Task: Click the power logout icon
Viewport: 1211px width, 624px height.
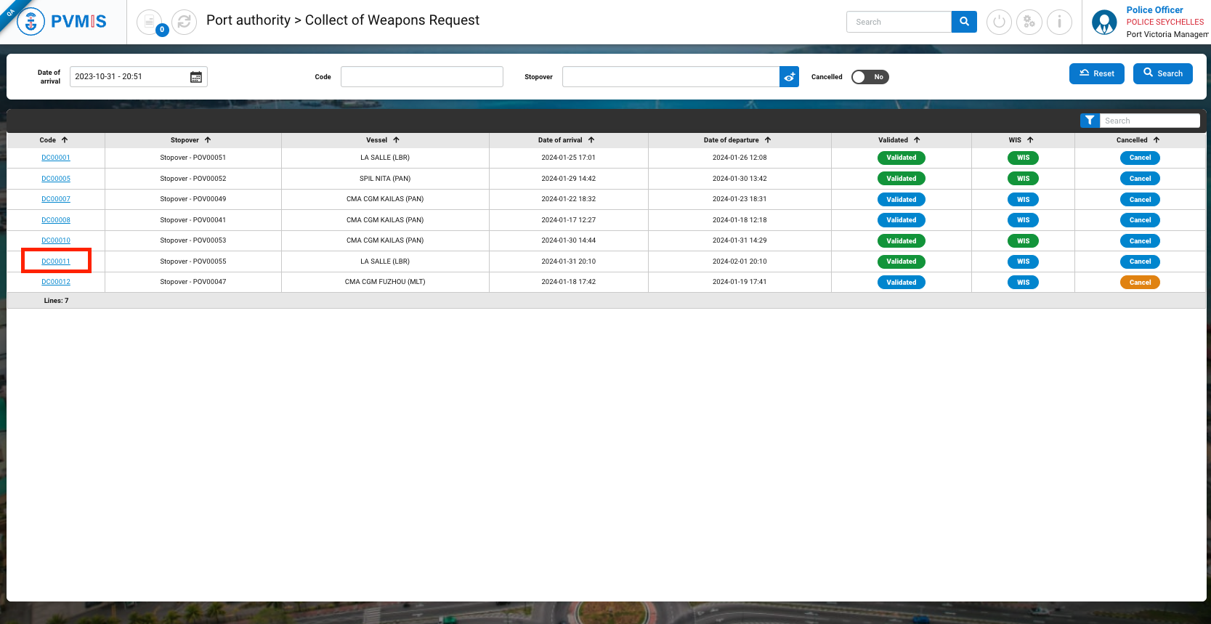Action: (x=999, y=22)
